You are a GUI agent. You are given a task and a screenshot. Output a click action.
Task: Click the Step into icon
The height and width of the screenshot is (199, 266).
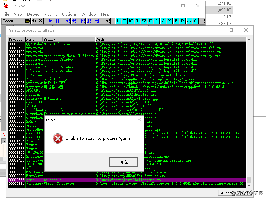click(67, 21)
